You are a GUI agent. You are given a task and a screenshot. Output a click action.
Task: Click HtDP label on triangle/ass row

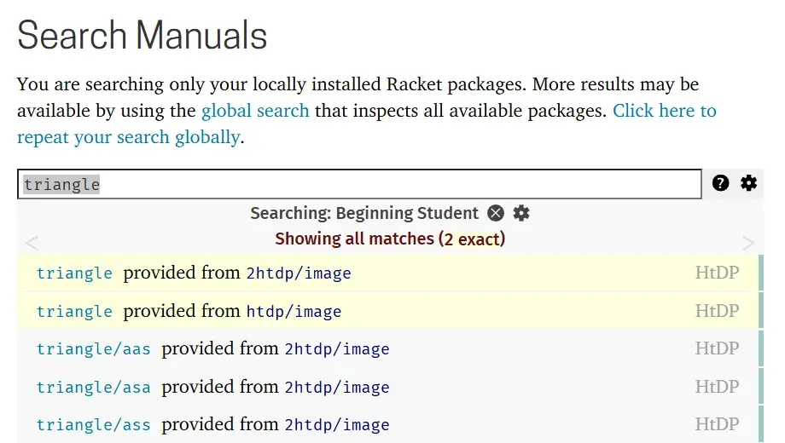pos(717,425)
